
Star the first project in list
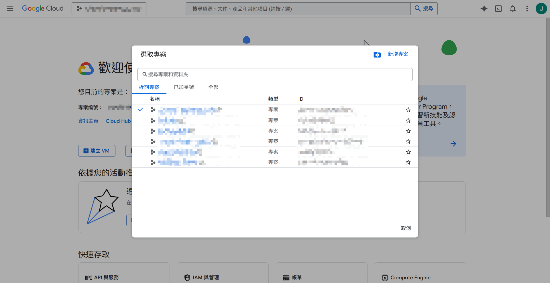408,110
